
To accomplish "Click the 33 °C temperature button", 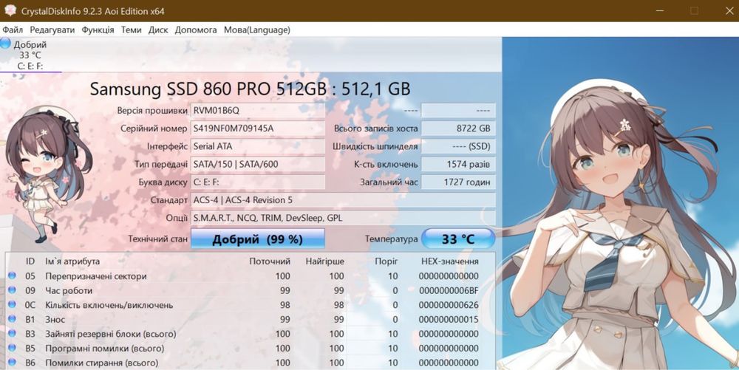I will (x=458, y=239).
